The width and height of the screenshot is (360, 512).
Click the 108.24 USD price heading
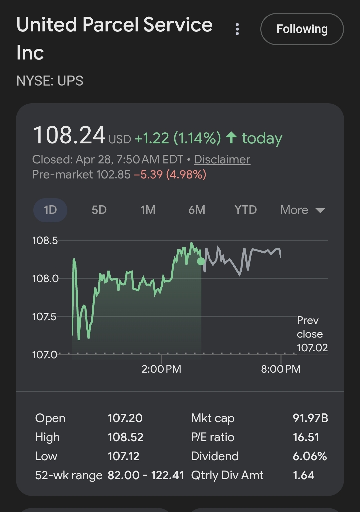(69, 136)
